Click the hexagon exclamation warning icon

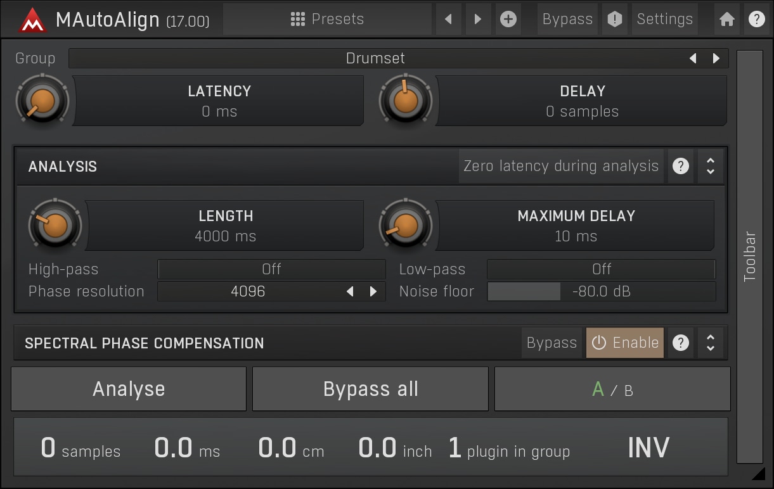pyautogui.click(x=614, y=19)
